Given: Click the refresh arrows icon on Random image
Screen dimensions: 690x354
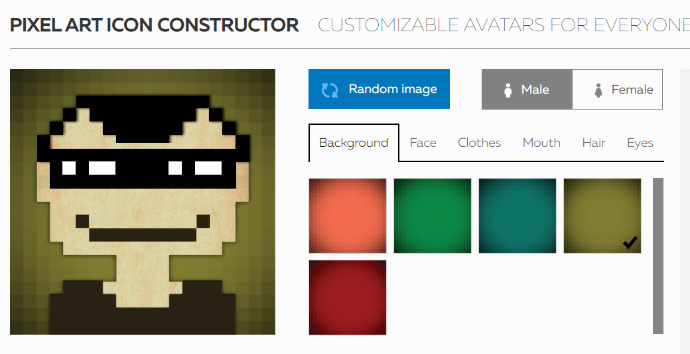Looking at the screenshot, I should [x=330, y=90].
